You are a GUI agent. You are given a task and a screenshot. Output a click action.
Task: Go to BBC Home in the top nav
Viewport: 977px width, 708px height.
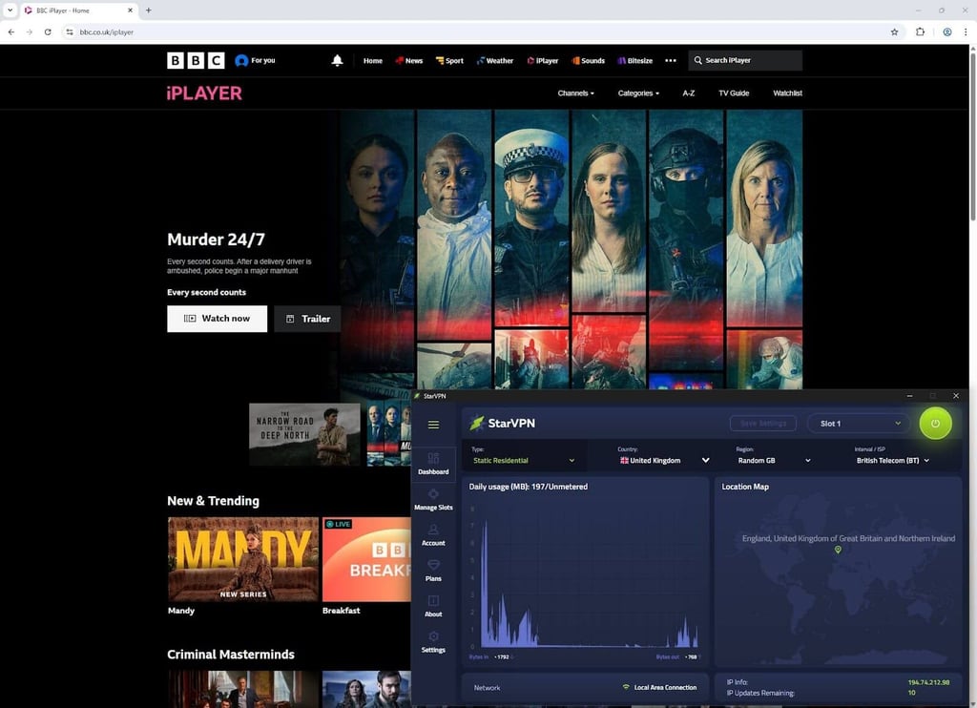click(373, 60)
